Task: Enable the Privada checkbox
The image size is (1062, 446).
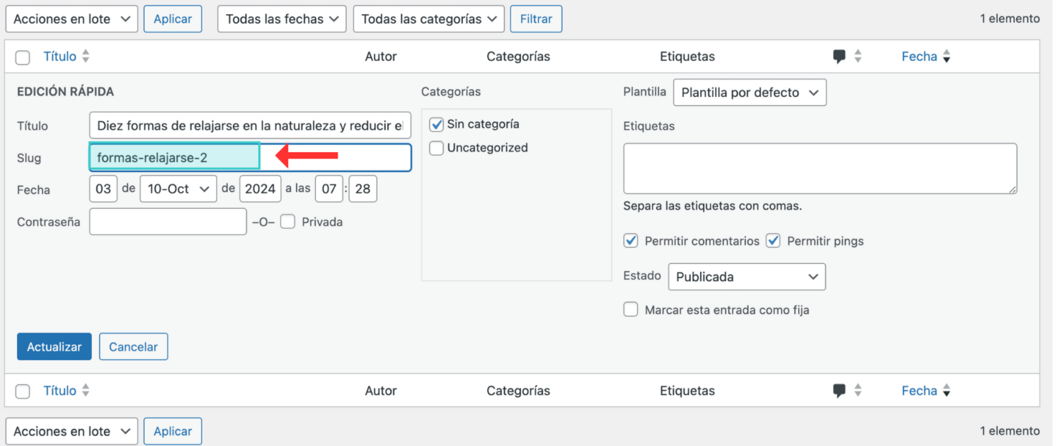Action: 287,222
